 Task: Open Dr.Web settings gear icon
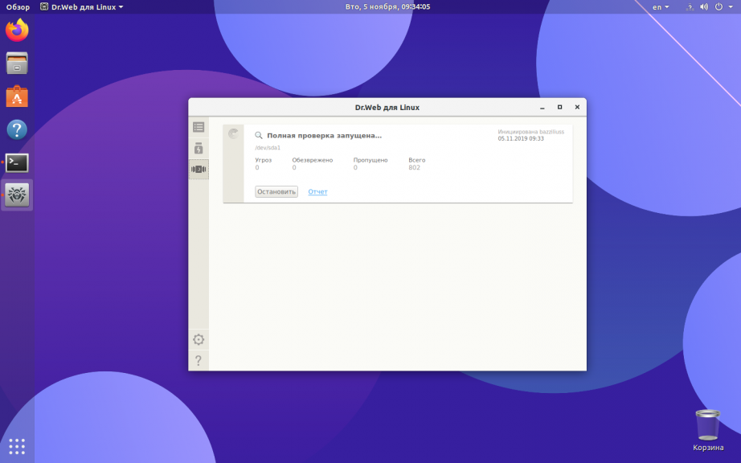coord(199,339)
